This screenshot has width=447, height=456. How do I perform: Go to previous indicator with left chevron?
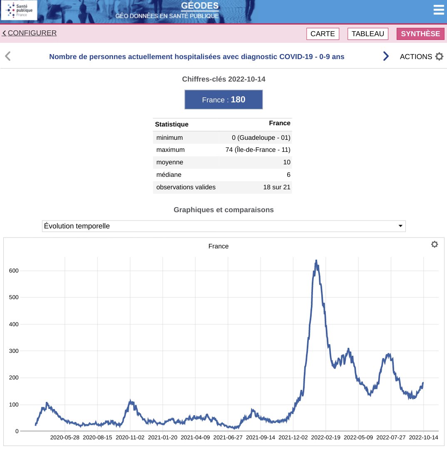tap(8, 56)
